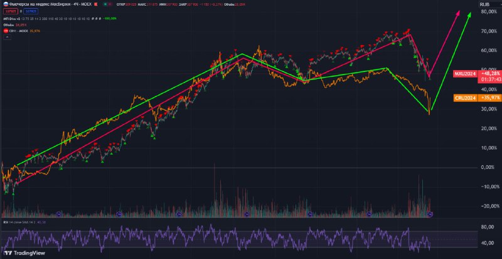Click the orange CRU2024 price label
This screenshot has height=259, width=502.
466,98
